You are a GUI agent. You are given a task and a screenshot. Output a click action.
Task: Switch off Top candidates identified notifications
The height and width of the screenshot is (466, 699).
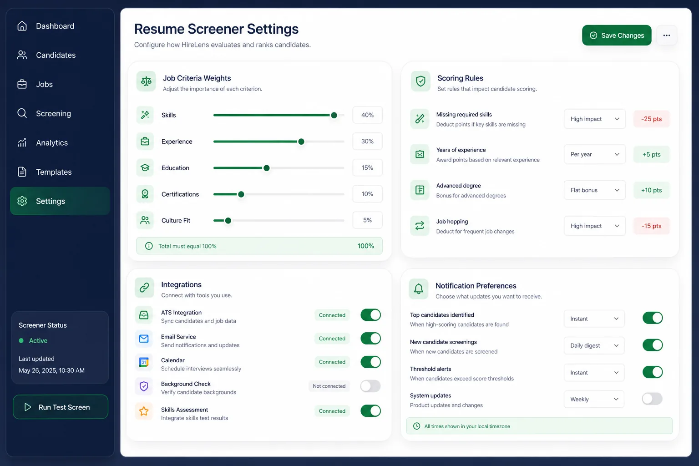(653, 318)
